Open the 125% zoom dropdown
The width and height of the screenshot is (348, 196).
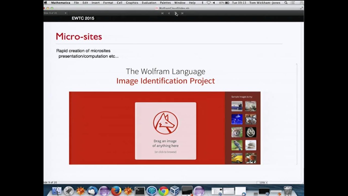point(262,183)
